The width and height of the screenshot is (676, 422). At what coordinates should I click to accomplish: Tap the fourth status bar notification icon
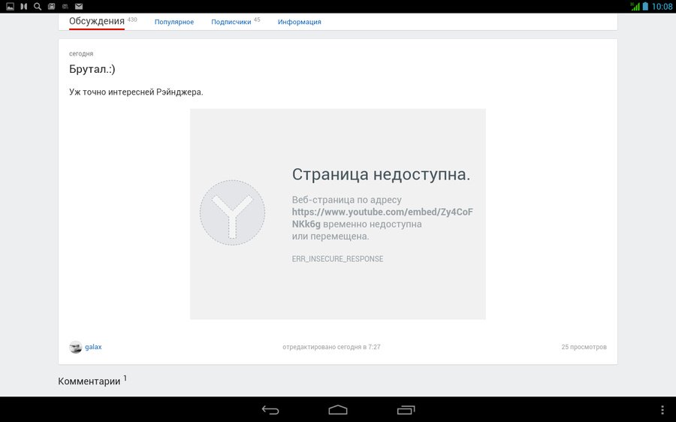51,7
